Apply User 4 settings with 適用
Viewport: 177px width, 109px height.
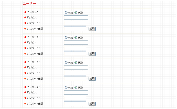point(92,104)
